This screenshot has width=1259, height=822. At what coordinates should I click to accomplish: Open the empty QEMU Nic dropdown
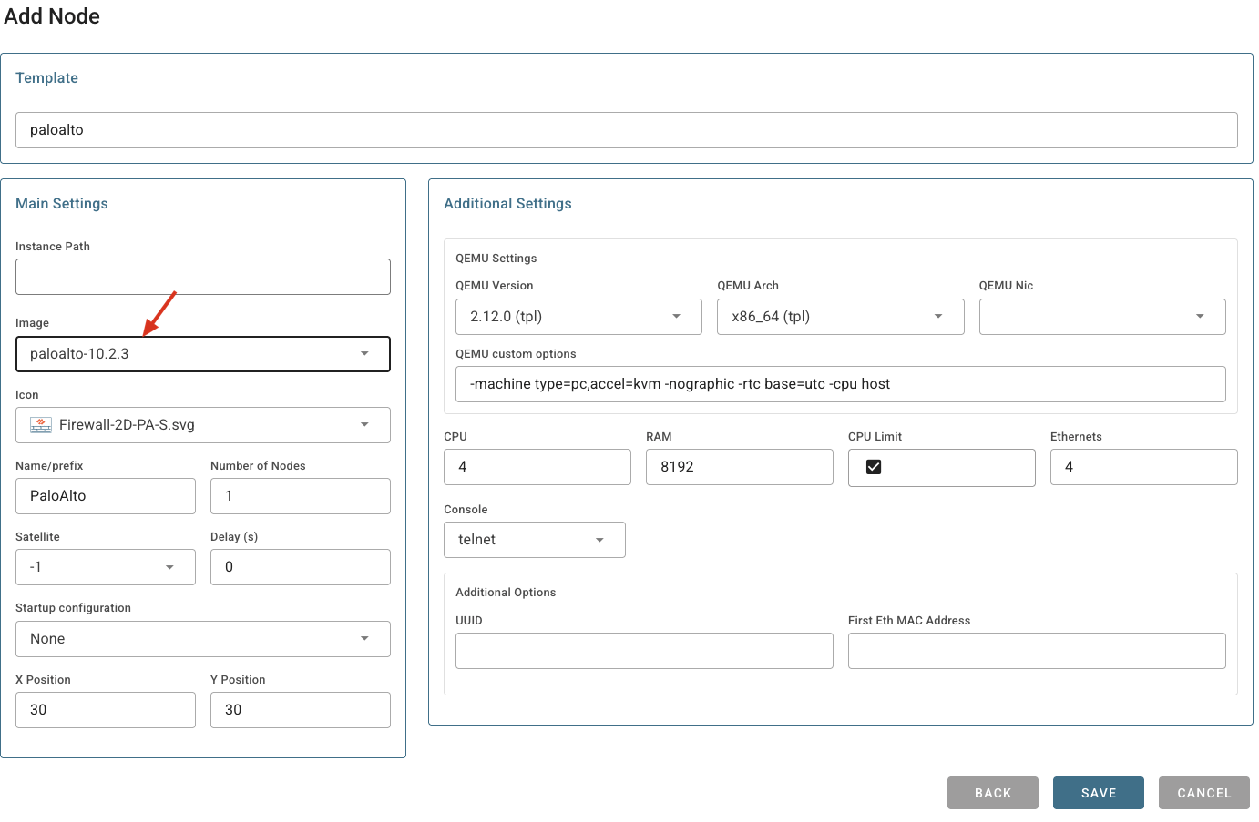1101,317
